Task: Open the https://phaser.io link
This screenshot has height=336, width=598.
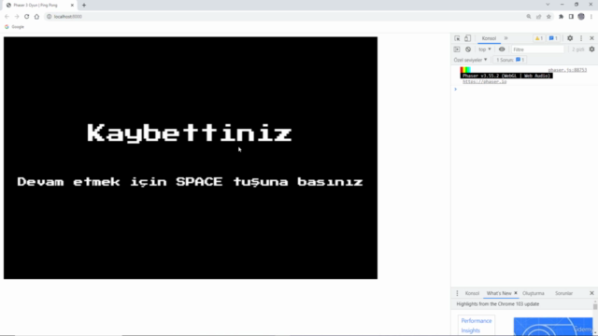Action: pos(485,82)
